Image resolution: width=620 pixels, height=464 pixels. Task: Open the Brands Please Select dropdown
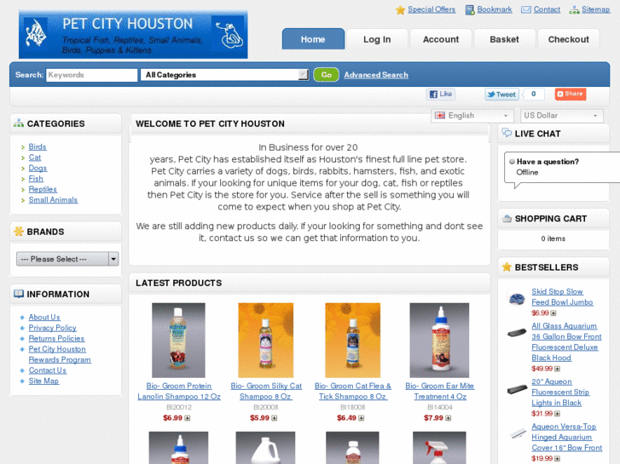(x=67, y=259)
